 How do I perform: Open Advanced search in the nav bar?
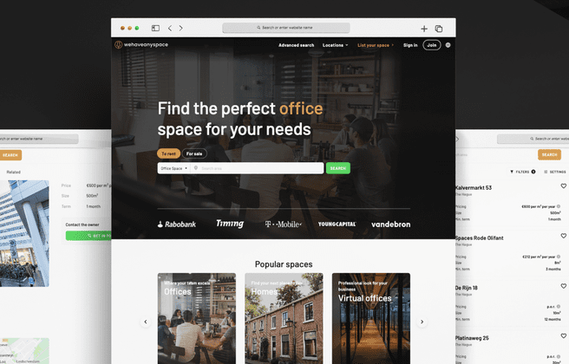tap(296, 45)
